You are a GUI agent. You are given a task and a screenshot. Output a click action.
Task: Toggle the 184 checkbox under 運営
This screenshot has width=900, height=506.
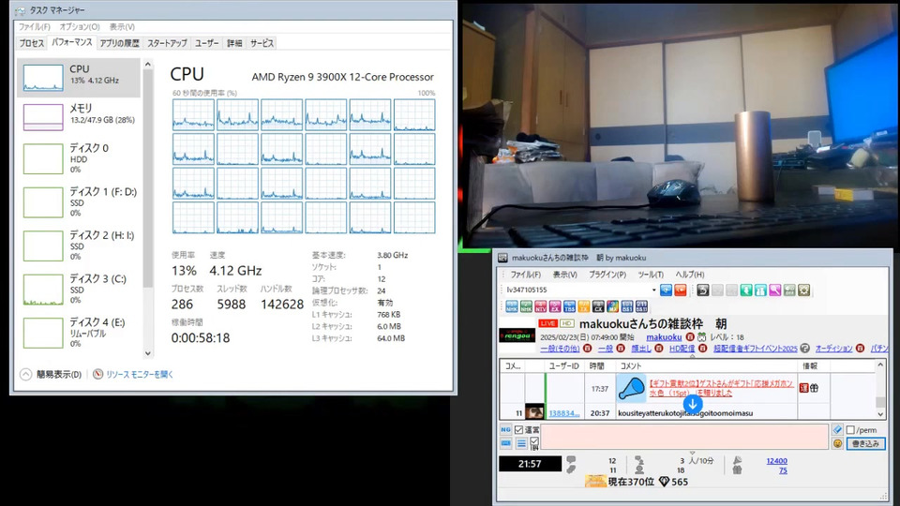click(534, 440)
